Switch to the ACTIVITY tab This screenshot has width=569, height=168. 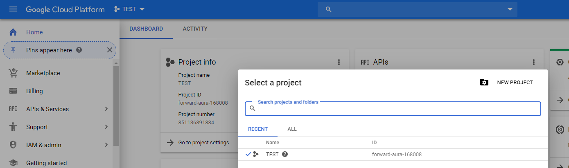click(x=195, y=29)
